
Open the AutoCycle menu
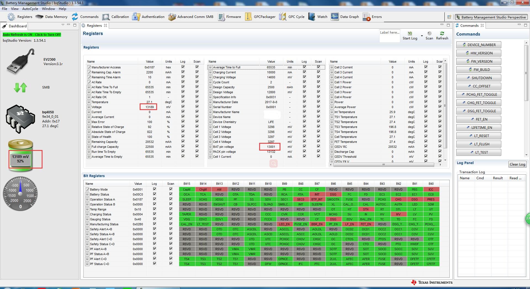coord(30,9)
